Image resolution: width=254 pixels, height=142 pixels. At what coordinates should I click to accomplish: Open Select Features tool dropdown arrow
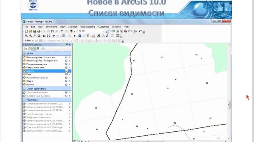click(66, 36)
